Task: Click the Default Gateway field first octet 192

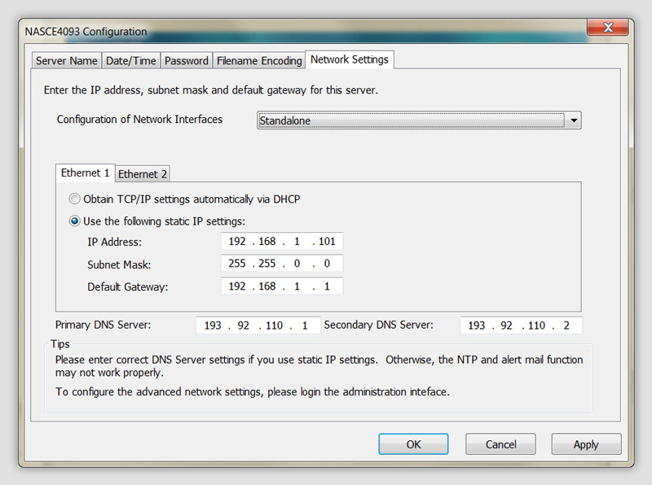Action: 237,286
